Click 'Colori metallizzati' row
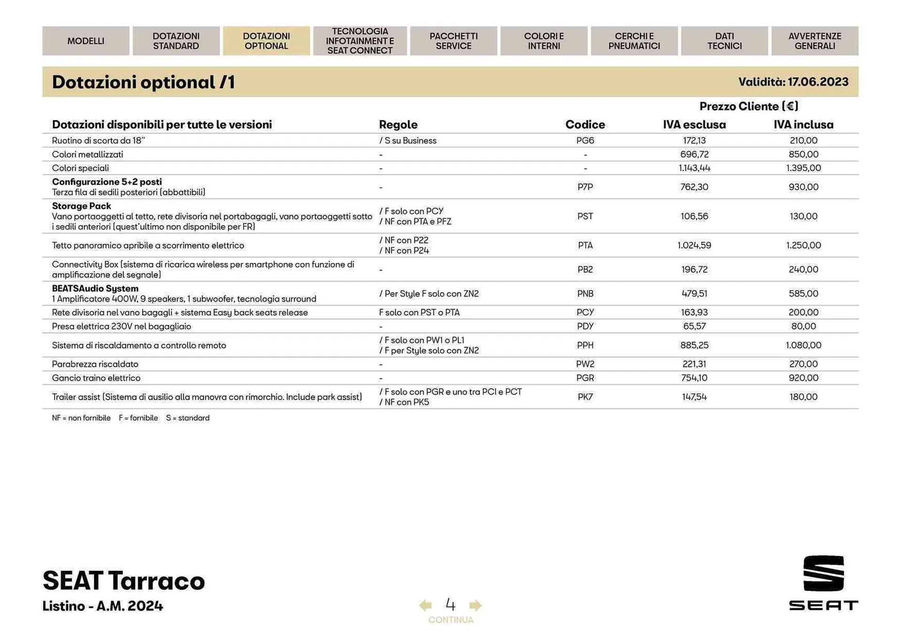 click(x=450, y=154)
